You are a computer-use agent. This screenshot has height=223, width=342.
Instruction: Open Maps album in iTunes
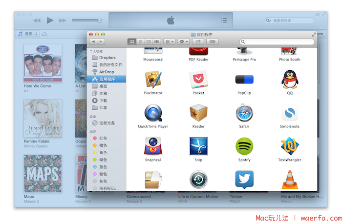[43, 174]
